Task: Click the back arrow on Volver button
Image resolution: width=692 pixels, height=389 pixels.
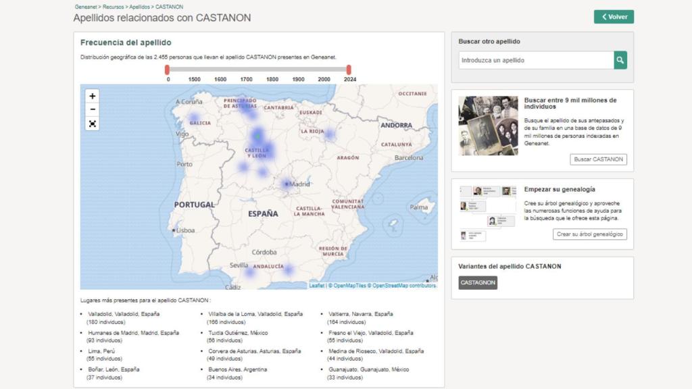Action: tap(603, 16)
